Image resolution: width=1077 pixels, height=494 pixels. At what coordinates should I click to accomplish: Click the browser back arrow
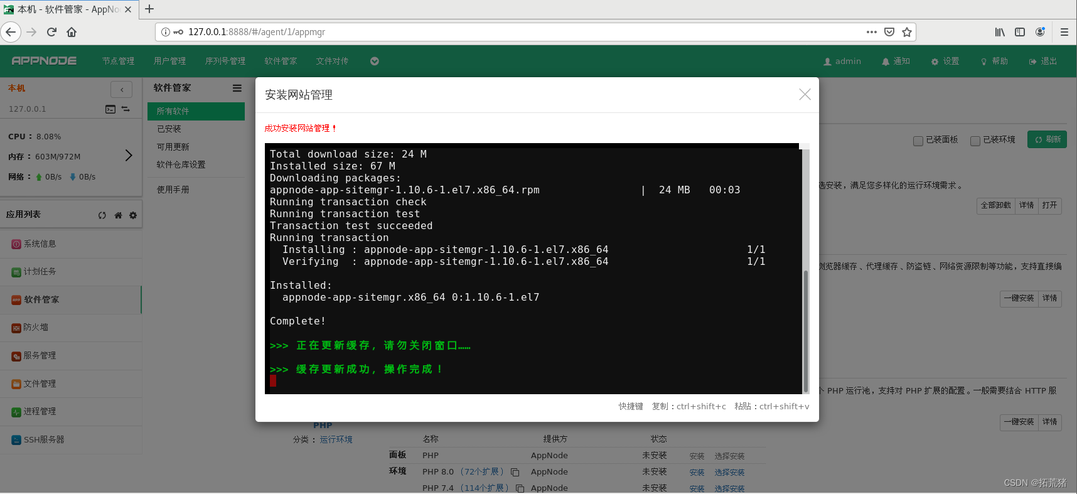[x=11, y=32]
